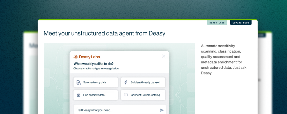Click the send arrow icon

point(162,110)
